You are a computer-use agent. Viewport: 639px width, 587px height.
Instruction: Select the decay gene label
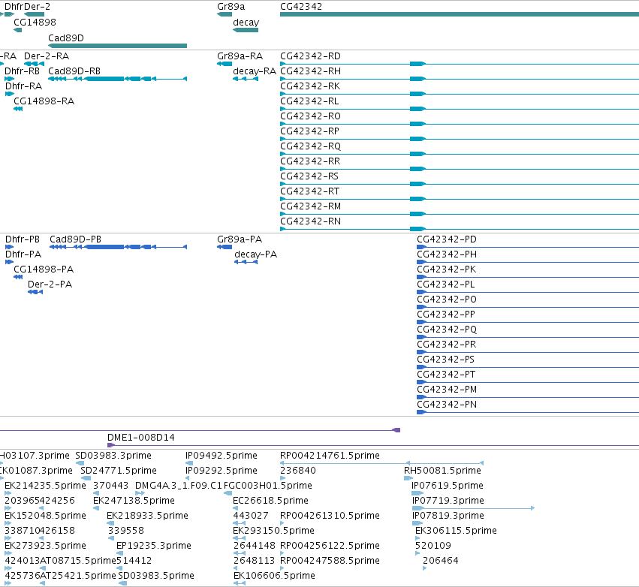pyautogui.click(x=246, y=23)
